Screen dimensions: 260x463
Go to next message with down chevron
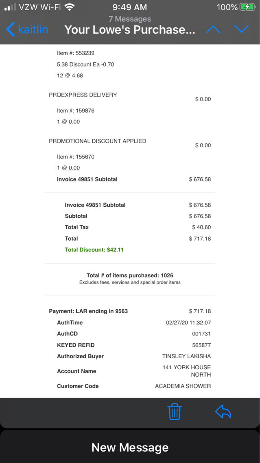pos(242,29)
